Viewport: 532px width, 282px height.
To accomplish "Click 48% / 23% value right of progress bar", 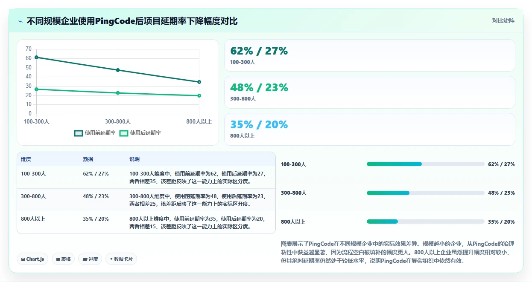I will coord(501,193).
